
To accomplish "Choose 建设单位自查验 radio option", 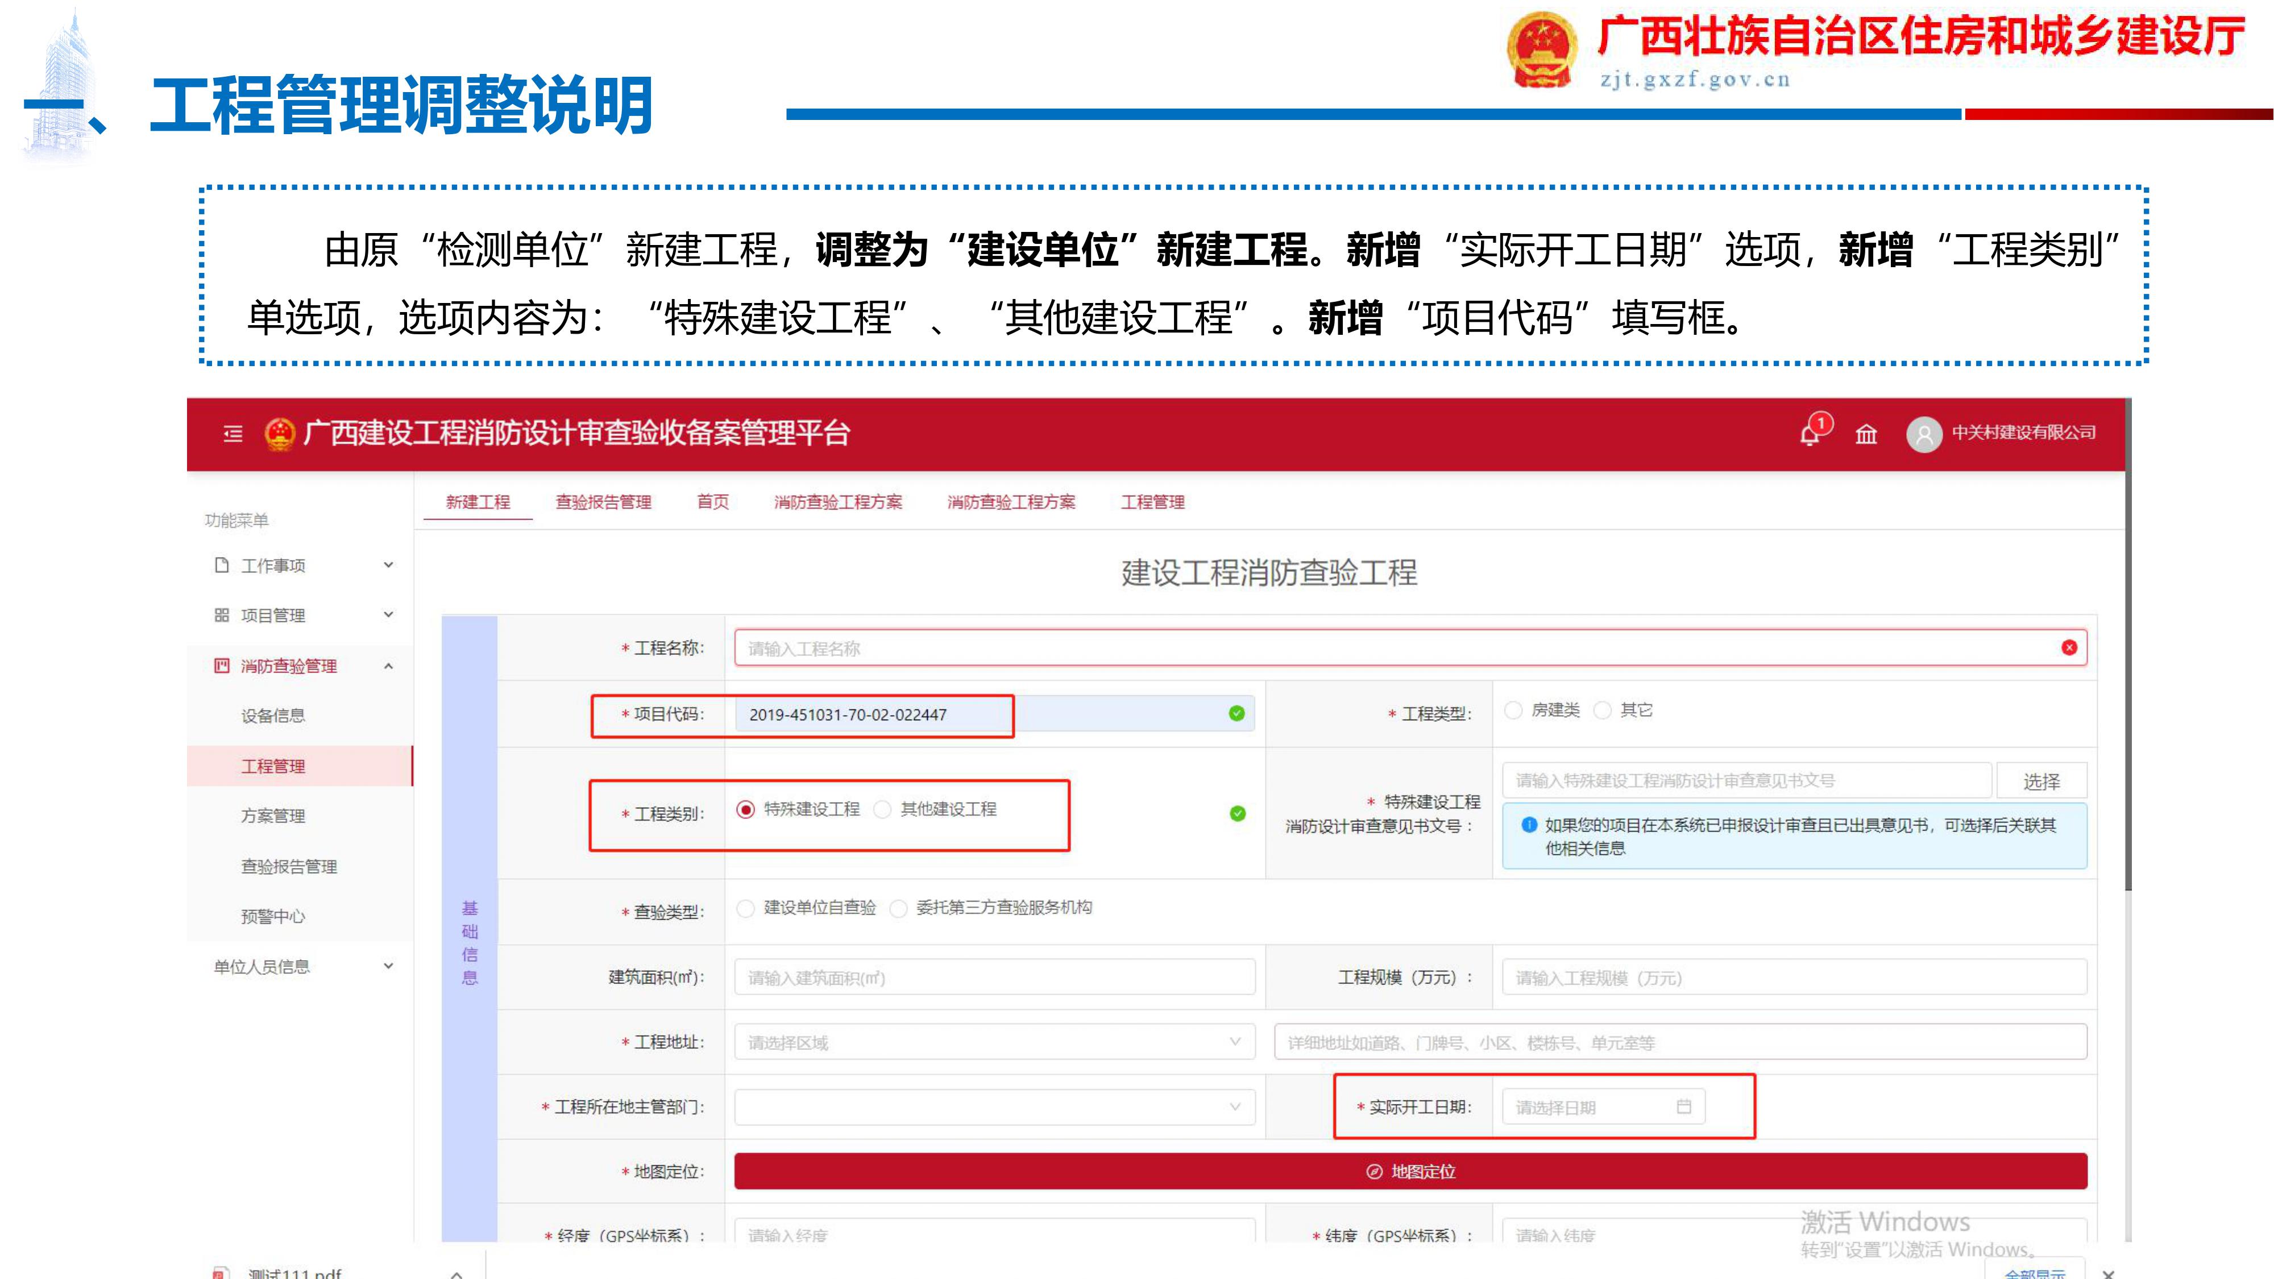I will tap(746, 908).
